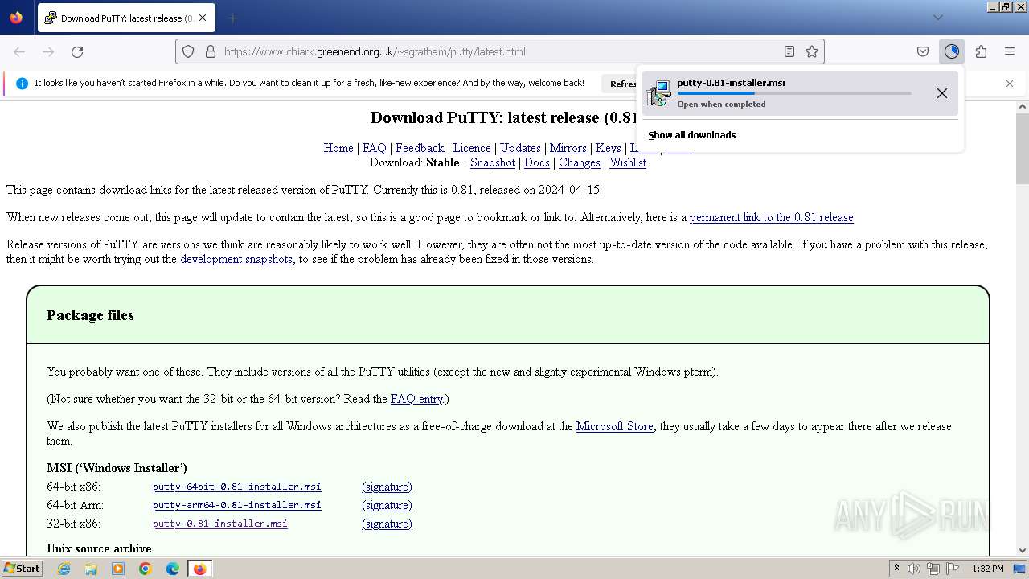Open the Extensions puzzle icon
This screenshot has width=1029, height=579.
tap(981, 51)
